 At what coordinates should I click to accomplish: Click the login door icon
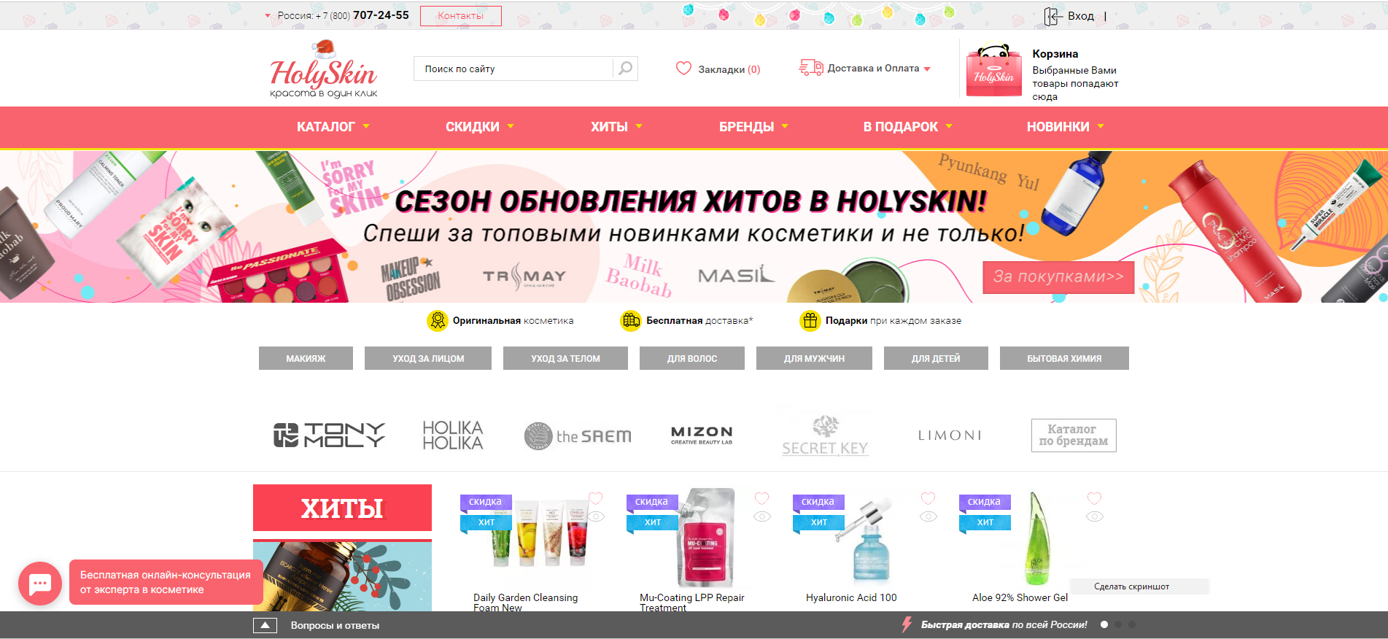coord(1052,16)
